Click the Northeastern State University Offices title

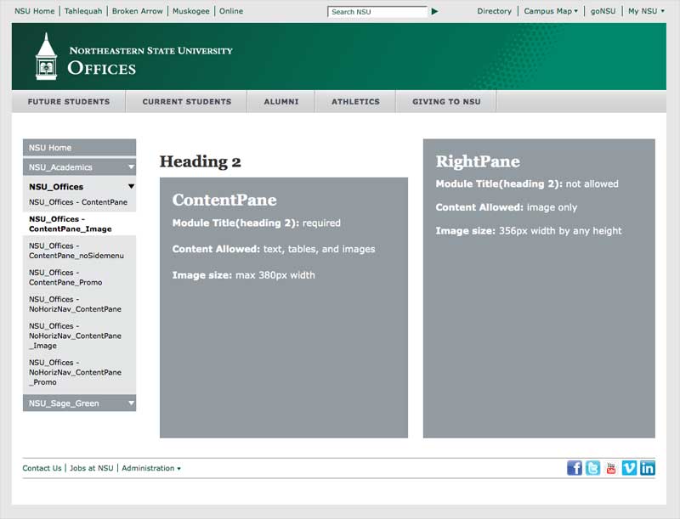tap(150, 60)
